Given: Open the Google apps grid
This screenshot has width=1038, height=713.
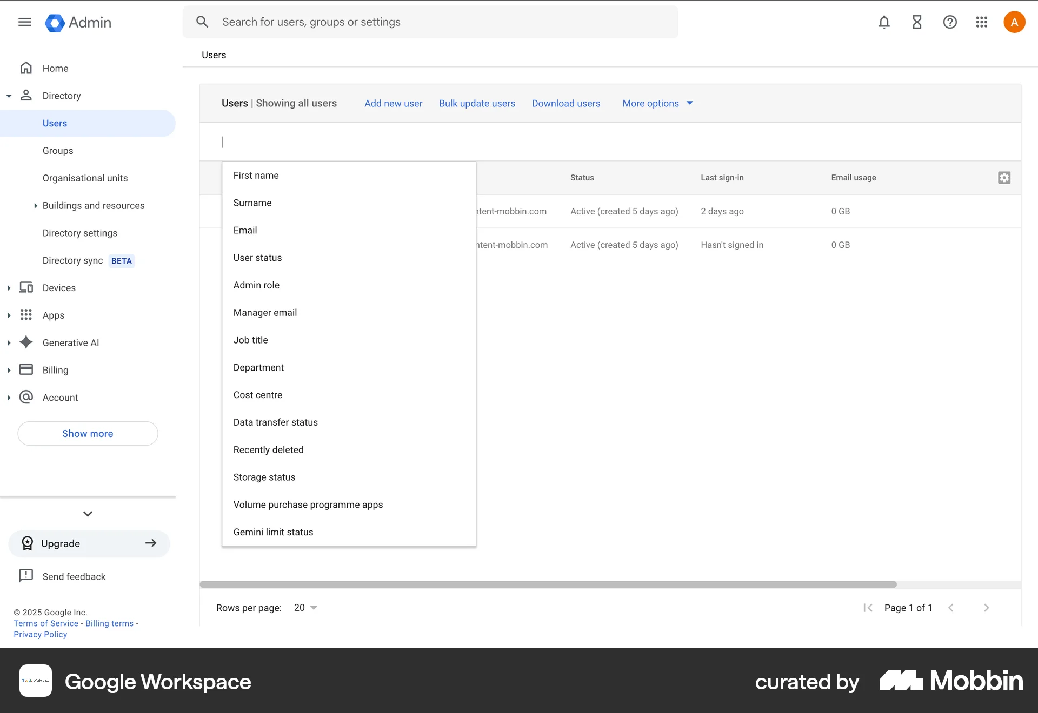Looking at the screenshot, I should (x=981, y=22).
